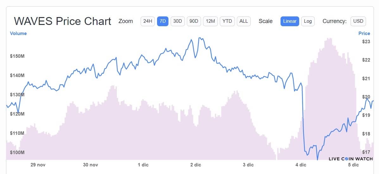379x174 pixels.
Task: Open the USD currency selector
Action: point(358,21)
